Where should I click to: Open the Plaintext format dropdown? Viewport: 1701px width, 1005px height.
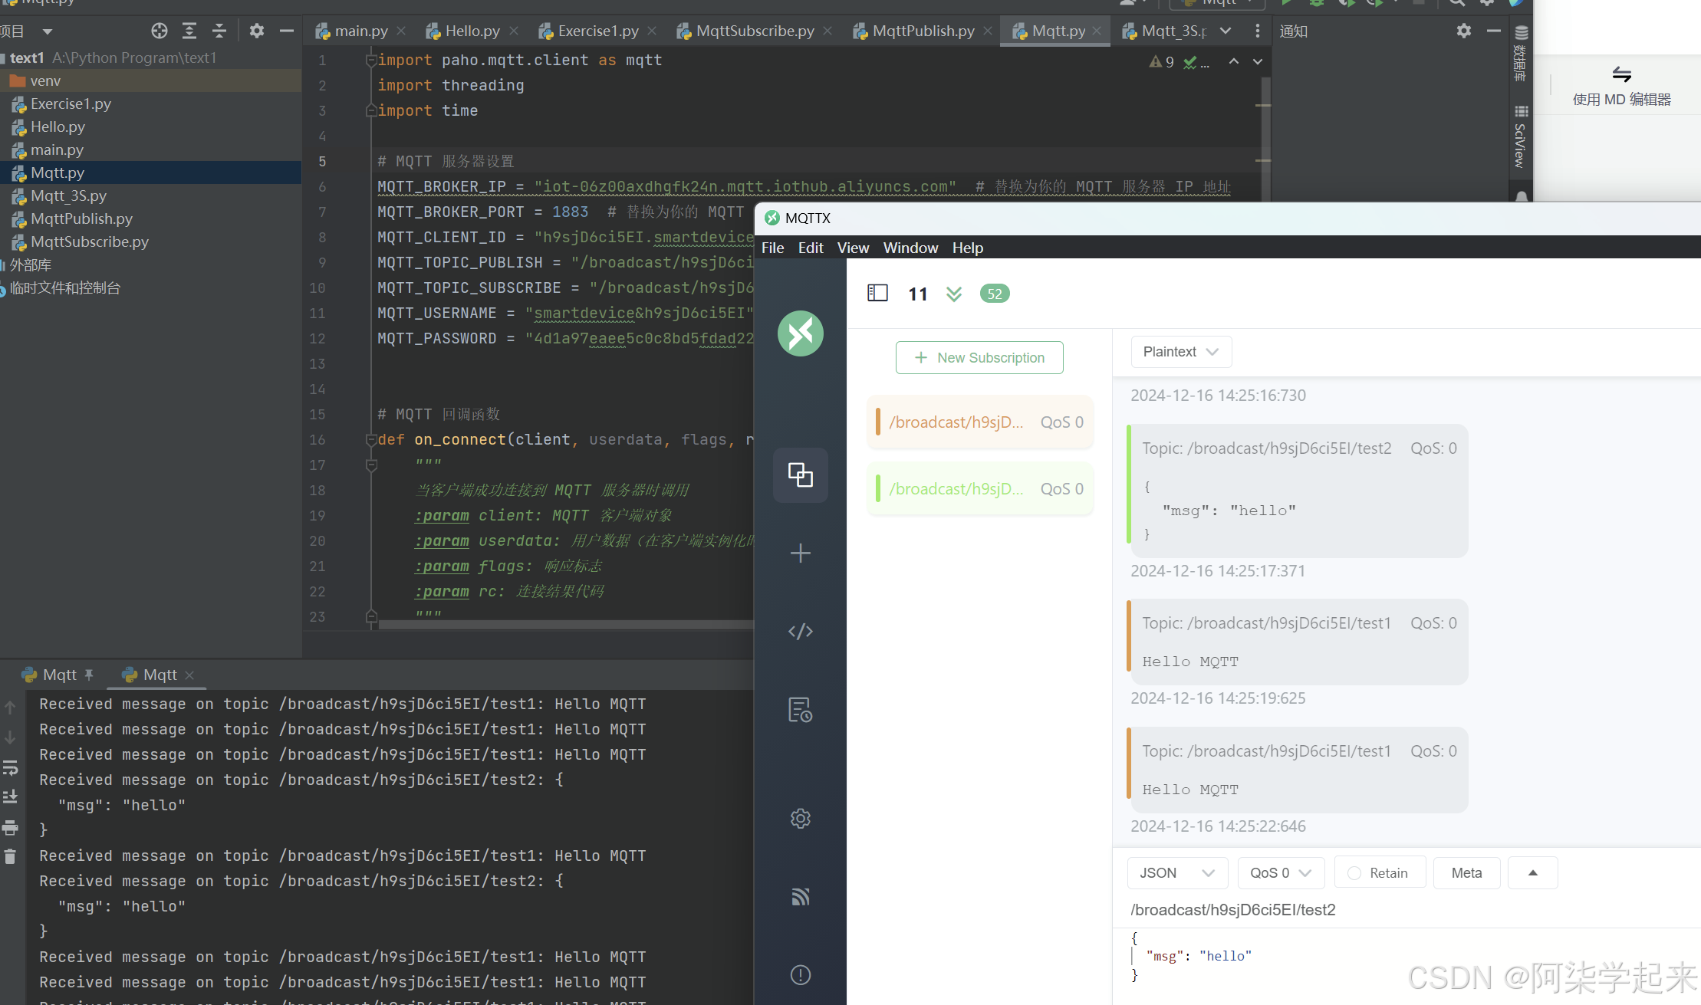click(x=1180, y=352)
